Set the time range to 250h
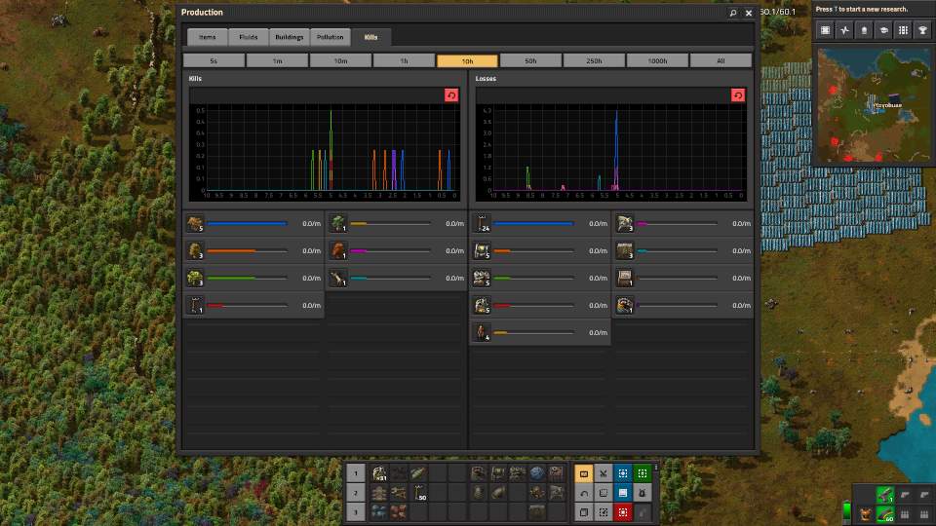Viewport: 936px width, 526px height. click(x=594, y=60)
